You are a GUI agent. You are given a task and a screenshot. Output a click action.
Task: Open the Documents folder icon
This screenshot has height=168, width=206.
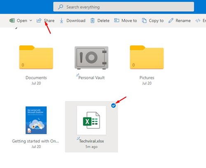pyautogui.click(x=36, y=57)
